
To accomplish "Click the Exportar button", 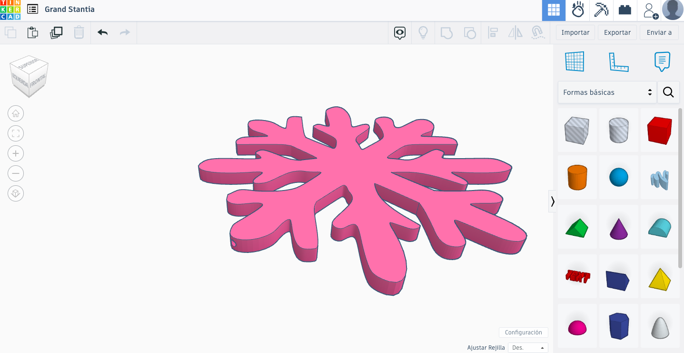I will 617,32.
